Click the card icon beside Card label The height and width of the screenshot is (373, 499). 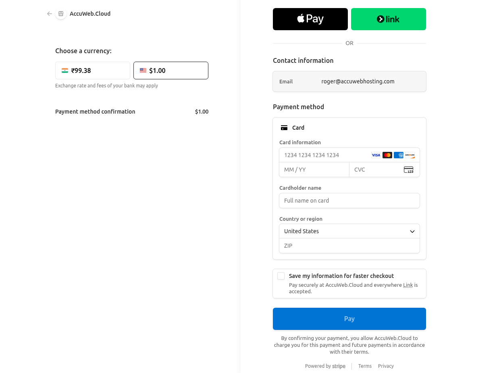click(x=284, y=128)
